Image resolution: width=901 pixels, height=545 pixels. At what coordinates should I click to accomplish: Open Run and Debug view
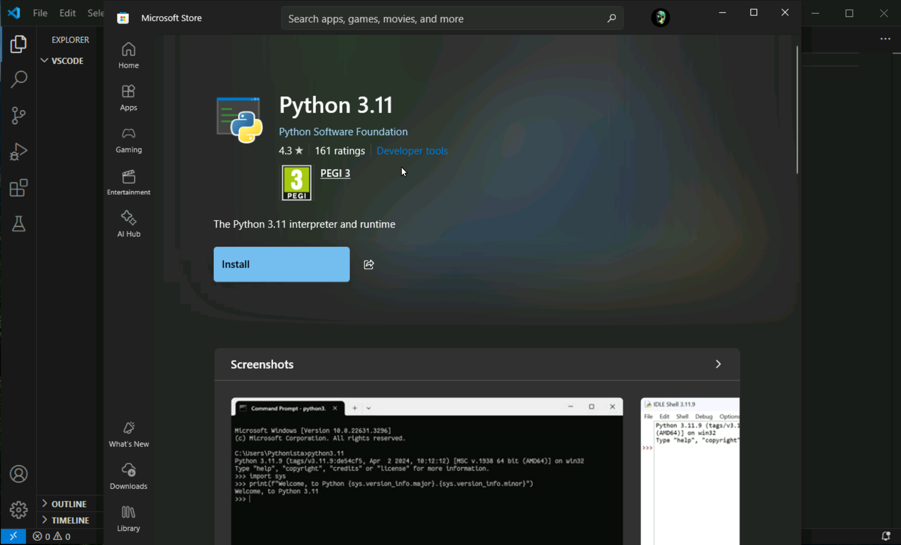tap(18, 151)
